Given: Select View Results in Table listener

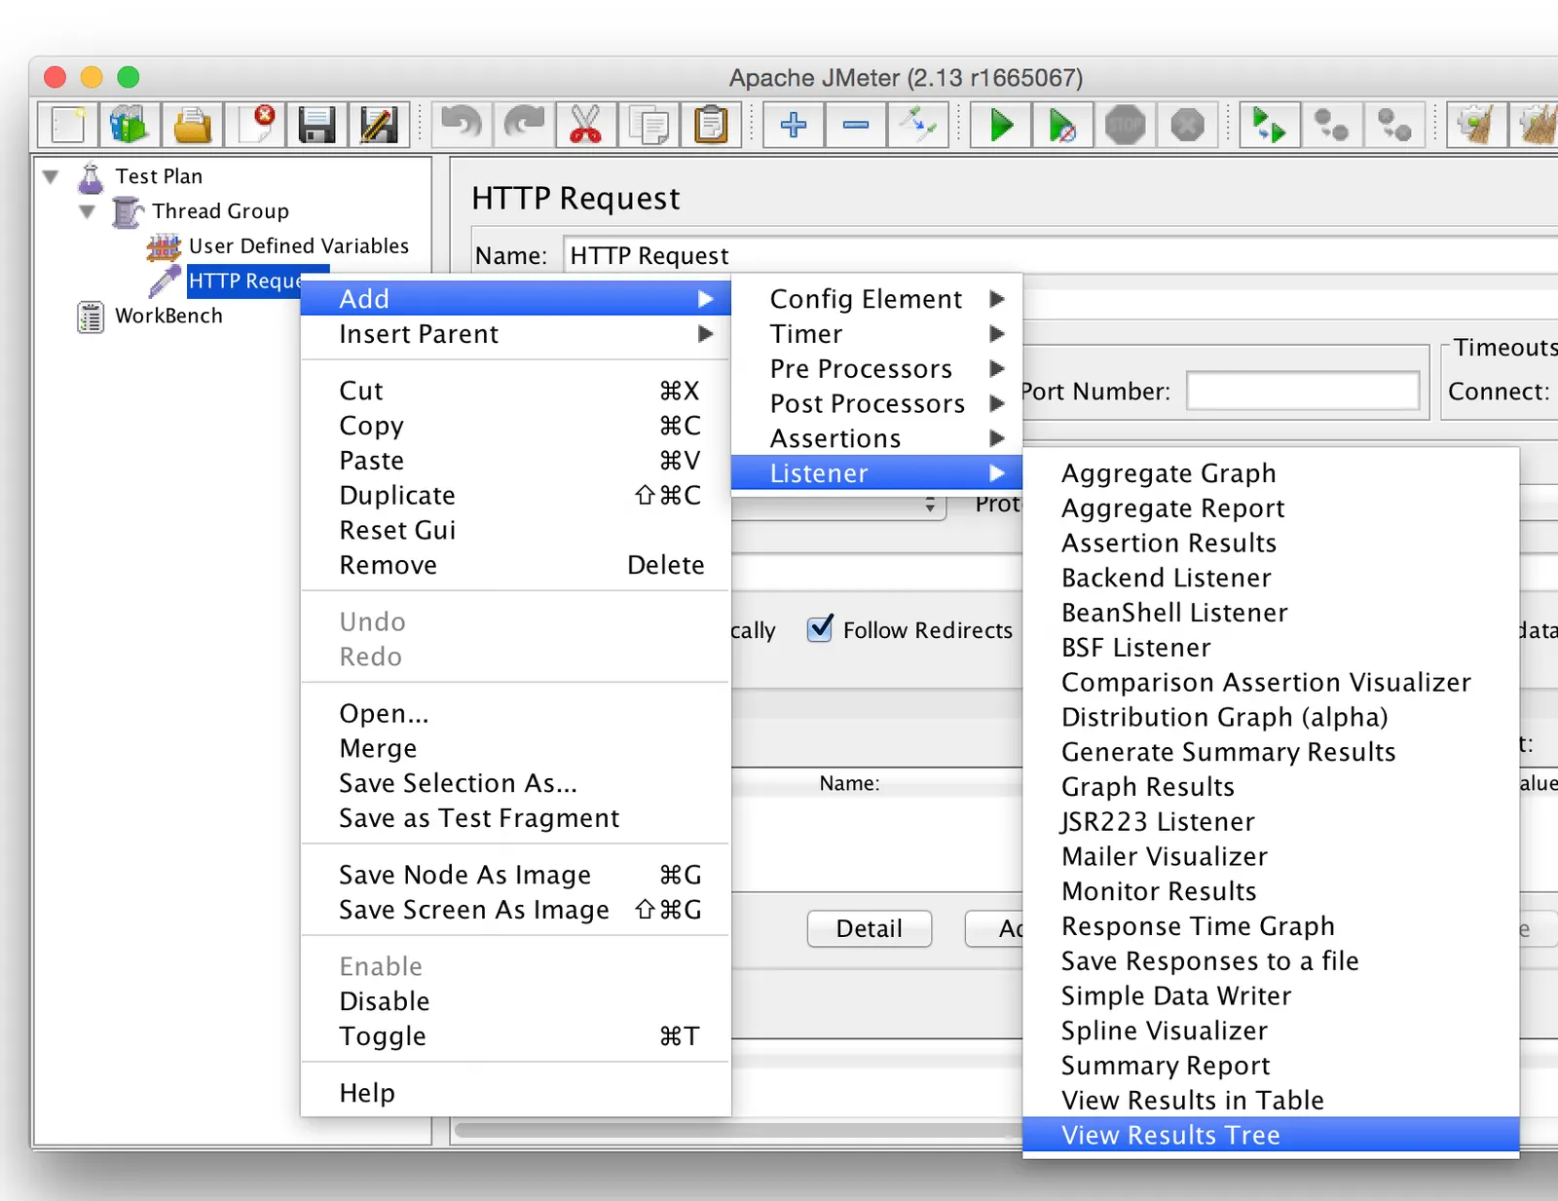Looking at the screenshot, I should (1271, 1100).
